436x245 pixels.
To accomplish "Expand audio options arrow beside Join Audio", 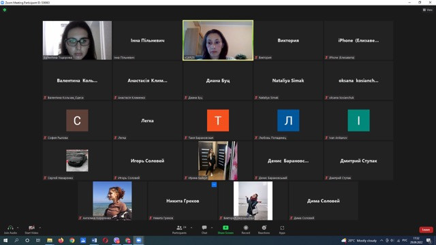I will coord(18,228).
